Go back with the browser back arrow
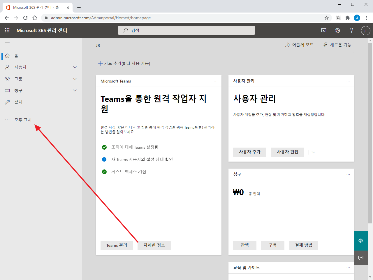This screenshot has height=280, width=373. (x=7, y=18)
